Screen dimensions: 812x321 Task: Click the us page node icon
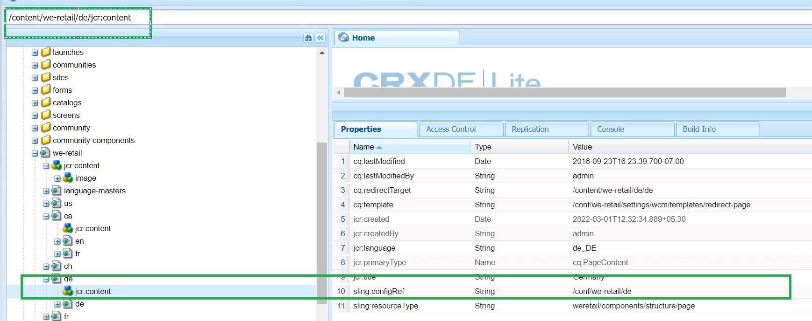click(x=57, y=203)
